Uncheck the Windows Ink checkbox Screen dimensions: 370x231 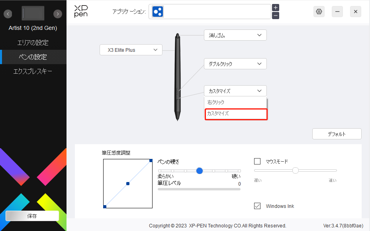pyautogui.click(x=257, y=206)
